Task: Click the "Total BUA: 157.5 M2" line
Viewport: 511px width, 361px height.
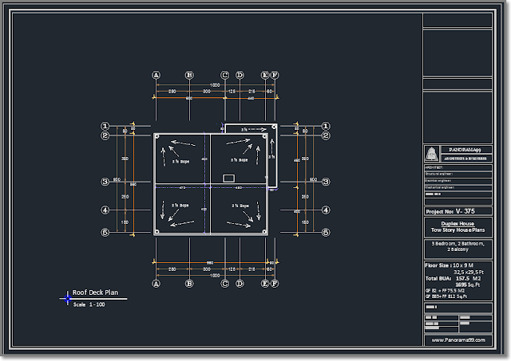Action: 453,279
